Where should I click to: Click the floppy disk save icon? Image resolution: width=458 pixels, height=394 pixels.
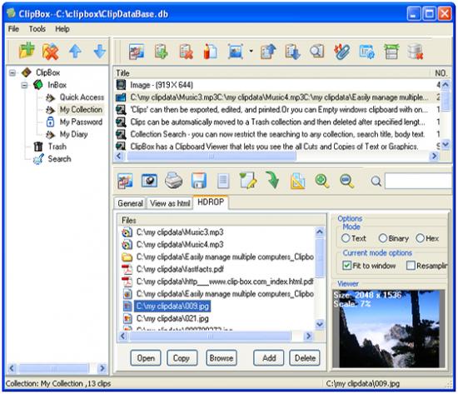click(199, 181)
